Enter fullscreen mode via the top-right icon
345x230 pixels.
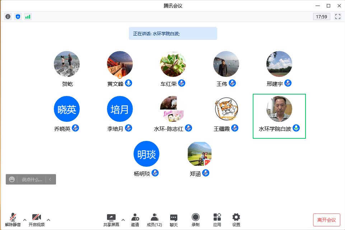(337, 17)
